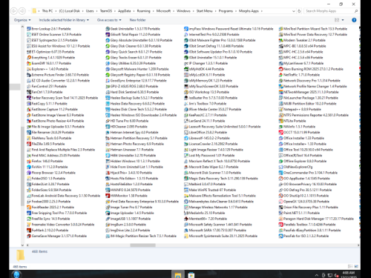Go forward with the Forward arrow

point(22,11)
